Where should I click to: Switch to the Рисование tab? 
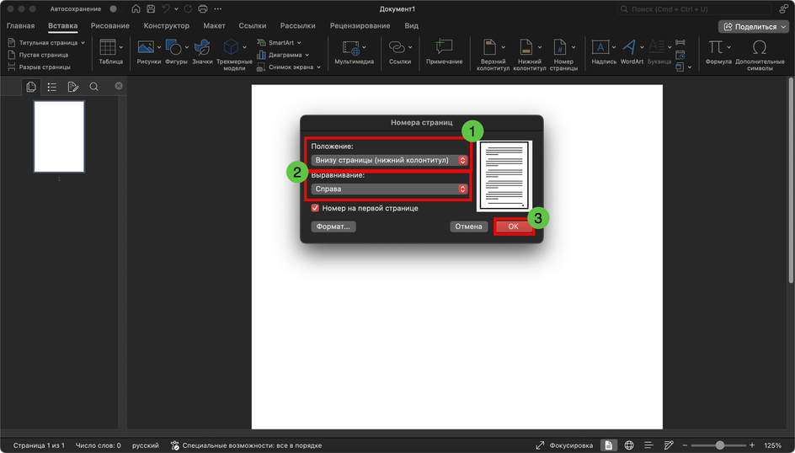pos(110,25)
